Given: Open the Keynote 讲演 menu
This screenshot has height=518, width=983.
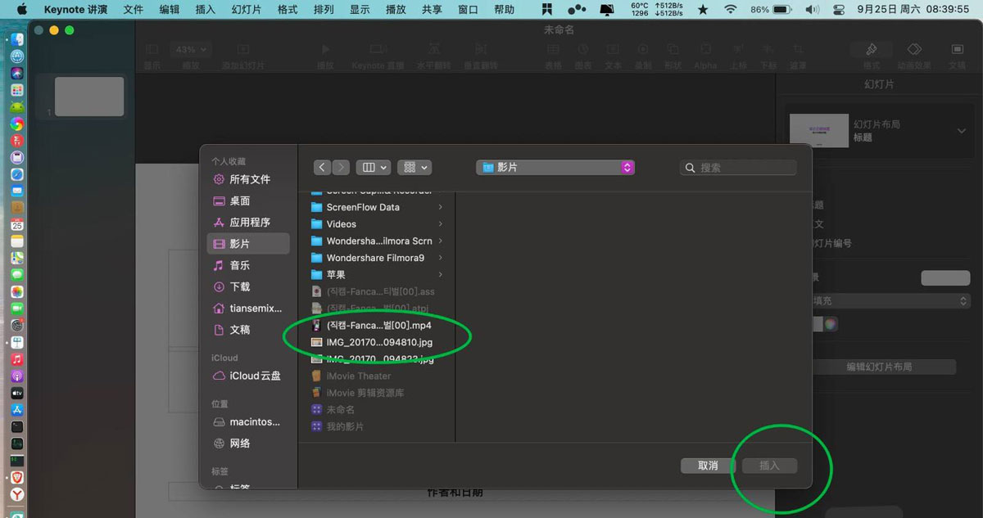Looking at the screenshot, I should tap(76, 10).
